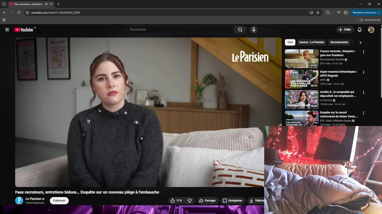Click the address bar URL
Viewport: 382px width, 214px height.
56,12
